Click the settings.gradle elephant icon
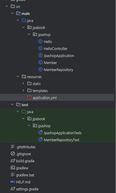Image resolution: width=116 pixels, height=193 pixels. pyautogui.click(x=13, y=189)
